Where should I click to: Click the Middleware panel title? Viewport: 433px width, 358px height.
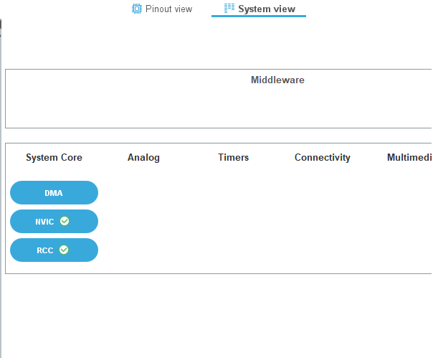click(277, 80)
